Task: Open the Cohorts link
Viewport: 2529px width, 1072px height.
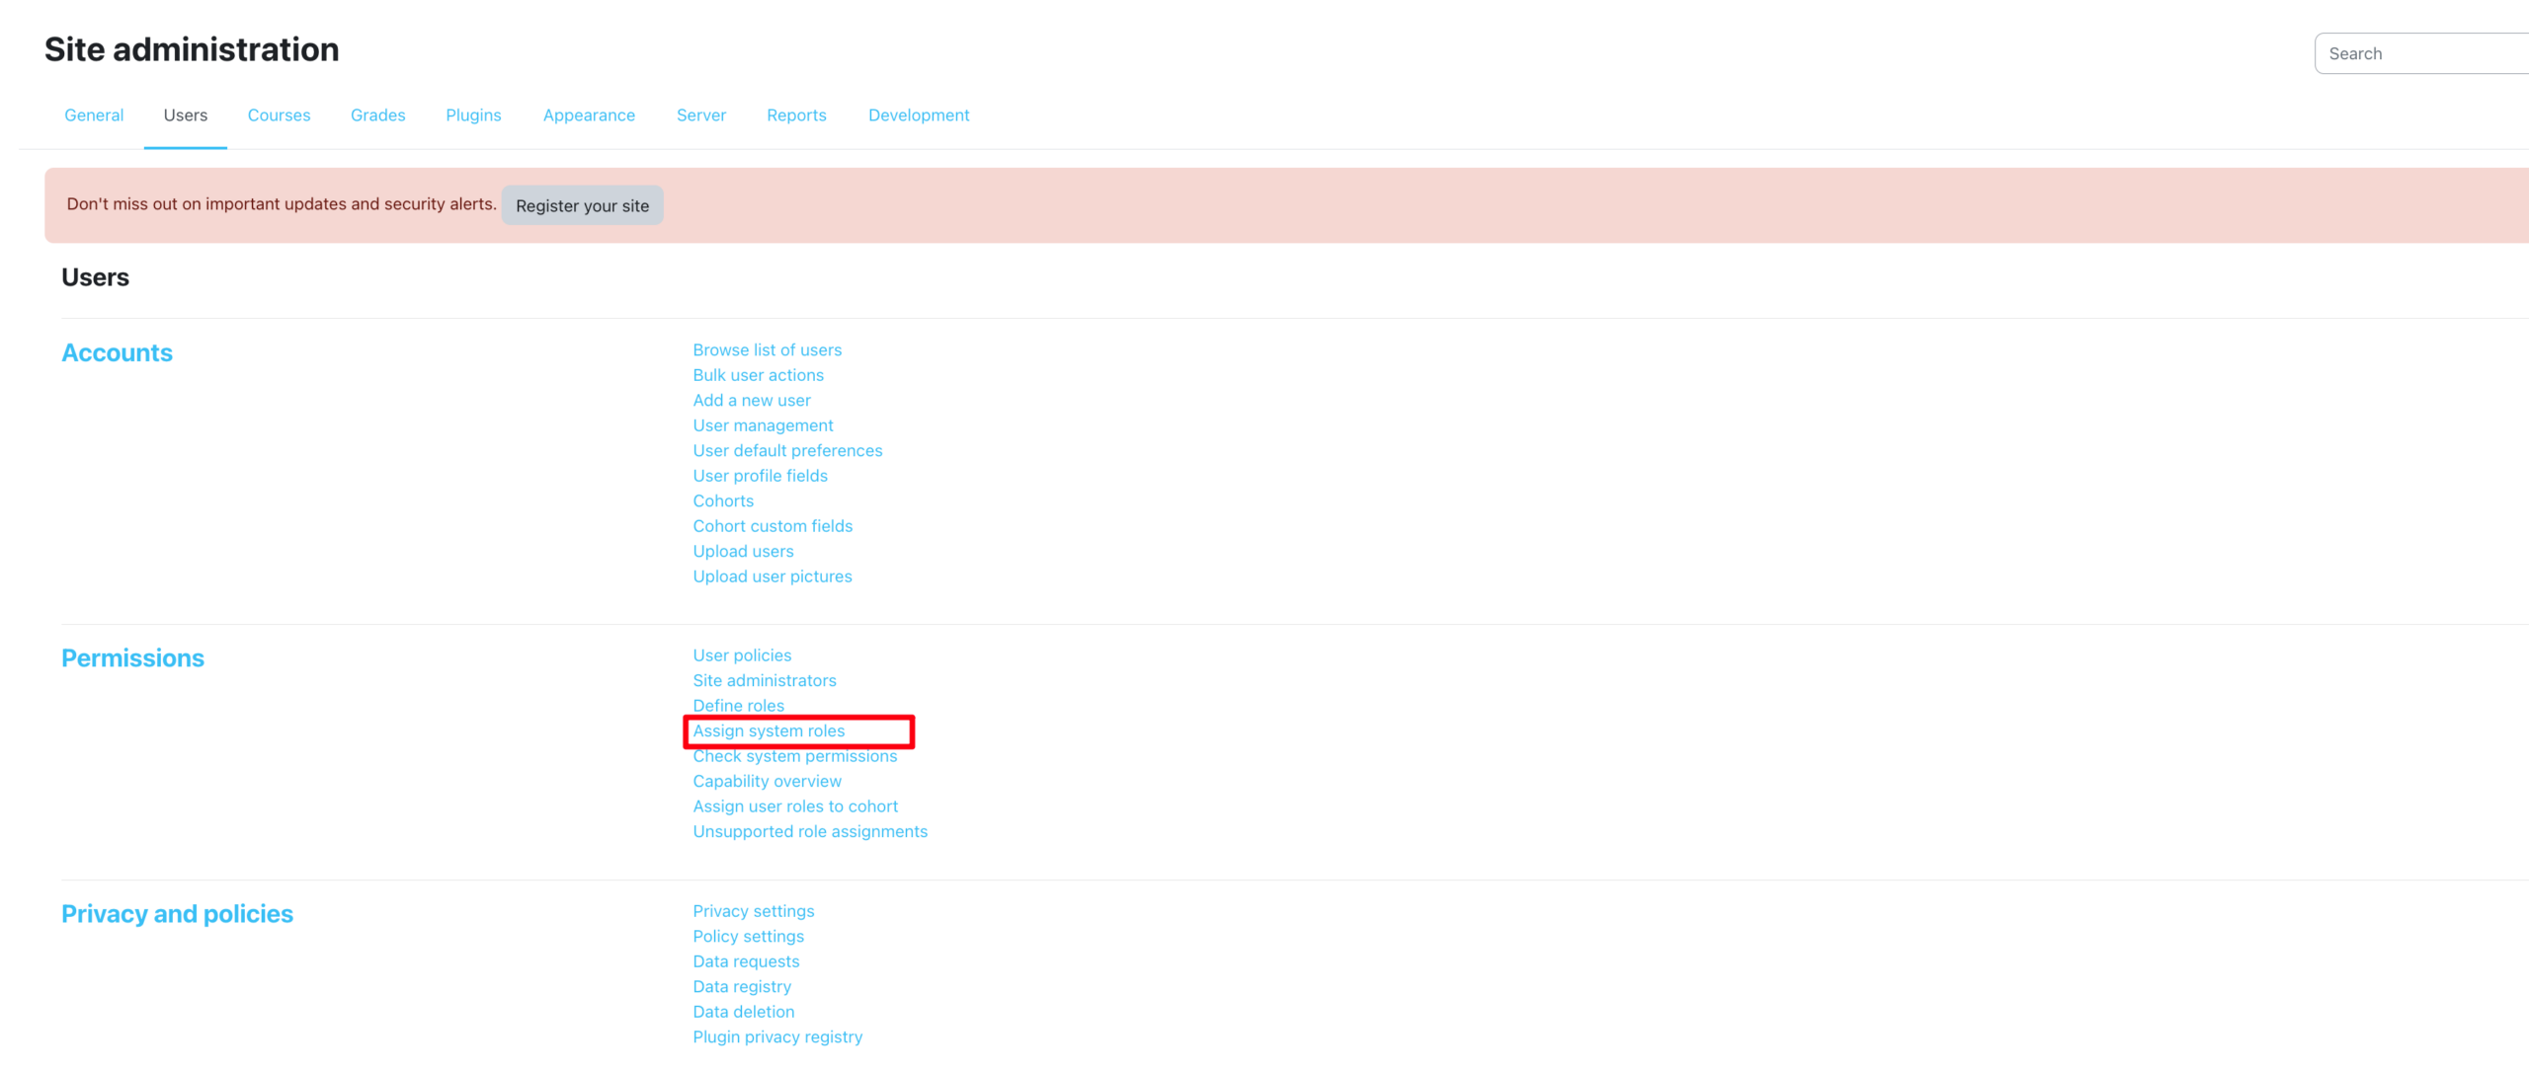Action: point(722,500)
